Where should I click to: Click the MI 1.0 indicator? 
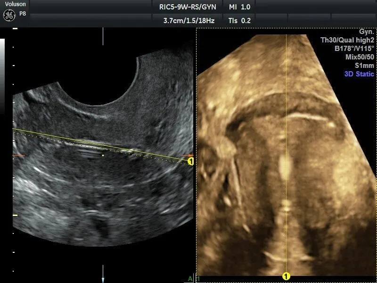tap(239, 8)
